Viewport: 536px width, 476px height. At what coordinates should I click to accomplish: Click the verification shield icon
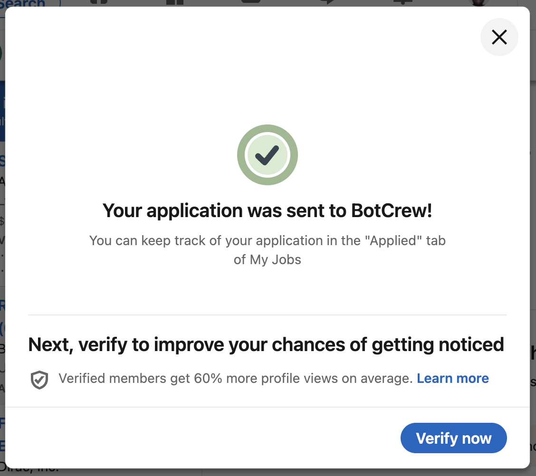click(39, 380)
